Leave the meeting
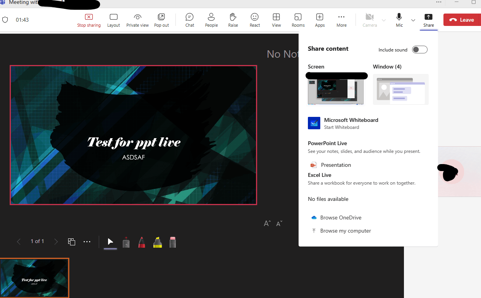 click(x=462, y=20)
